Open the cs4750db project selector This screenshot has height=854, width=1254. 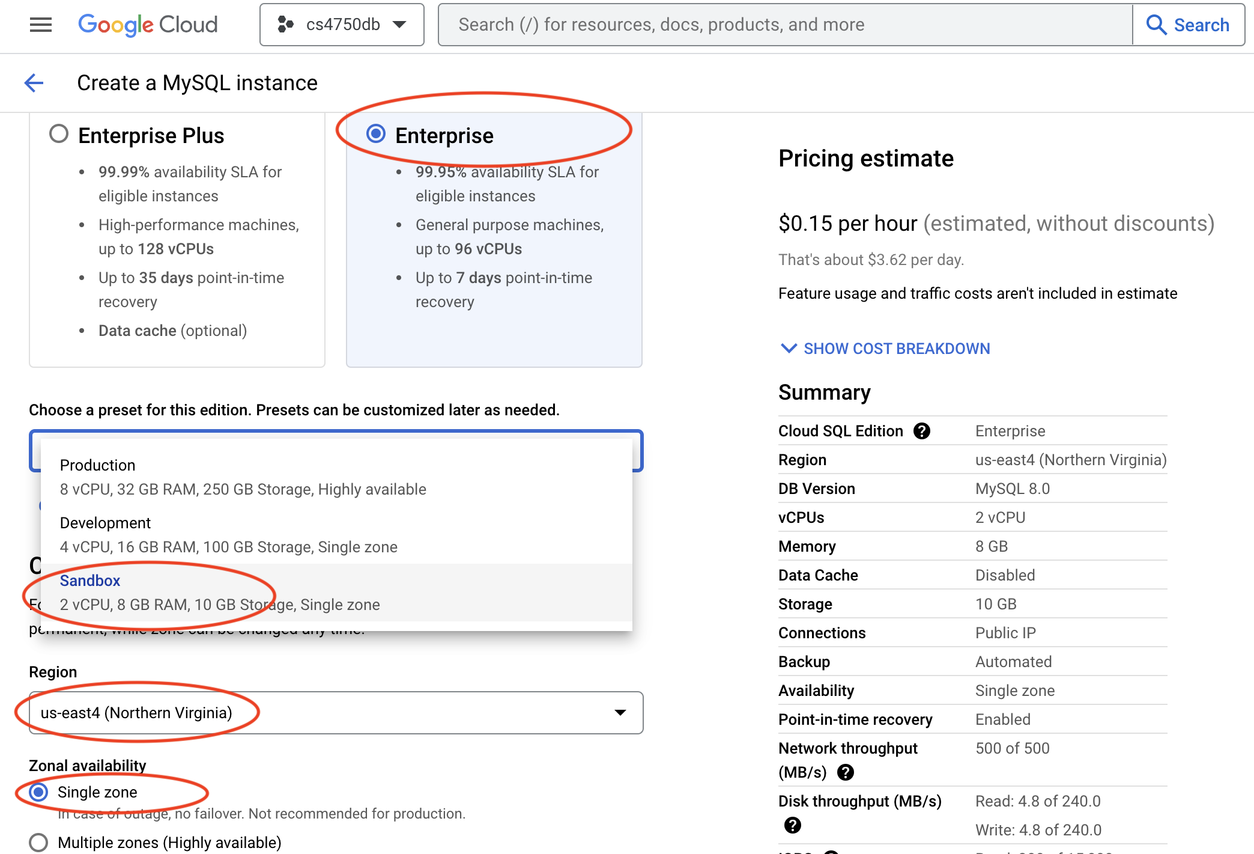342,25
